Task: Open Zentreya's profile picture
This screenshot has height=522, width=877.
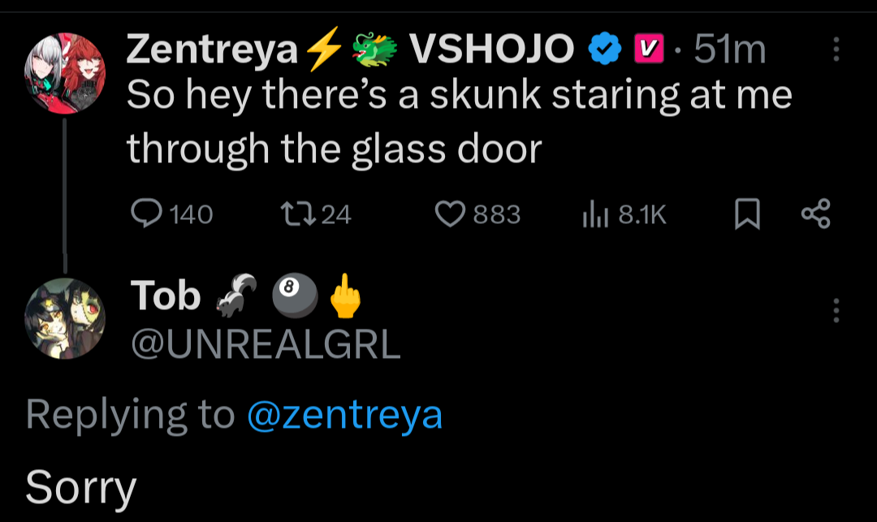Action: coord(67,74)
